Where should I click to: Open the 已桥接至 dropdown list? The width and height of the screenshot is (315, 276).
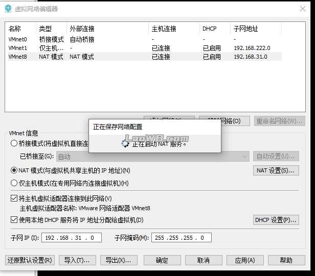tap(152, 157)
